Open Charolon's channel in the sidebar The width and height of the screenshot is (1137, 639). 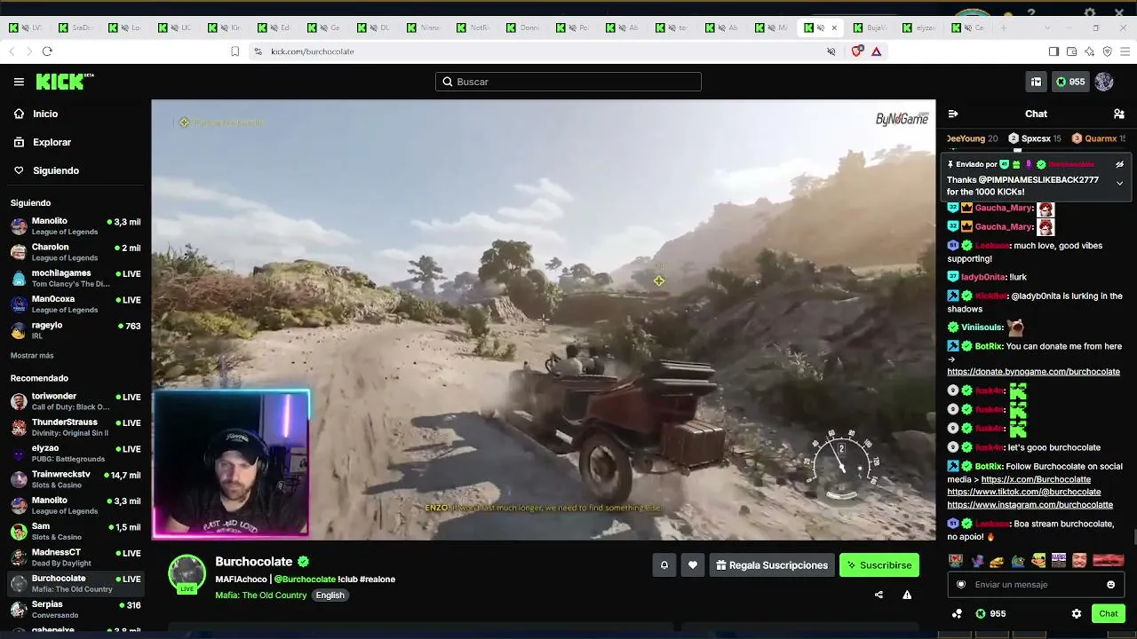pyautogui.click(x=76, y=252)
